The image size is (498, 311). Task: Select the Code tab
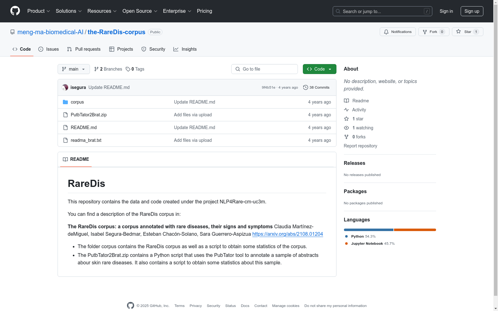click(x=21, y=49)
